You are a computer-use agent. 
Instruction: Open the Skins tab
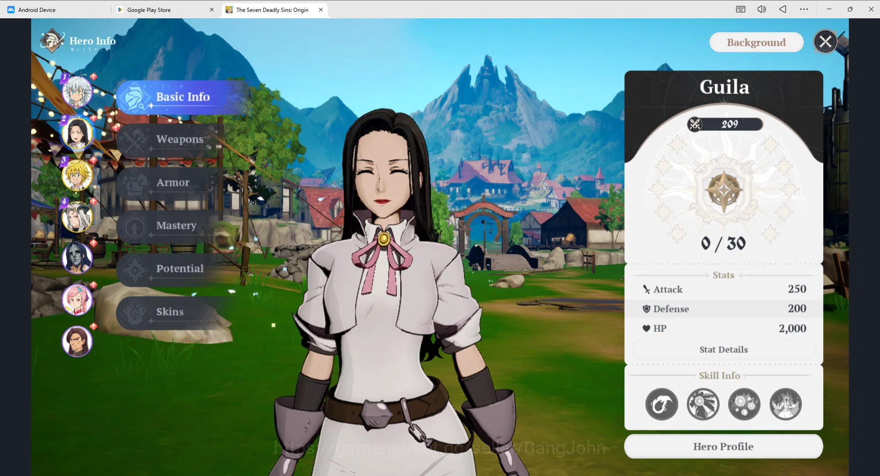pyautogui.click(x=170, y=312)
